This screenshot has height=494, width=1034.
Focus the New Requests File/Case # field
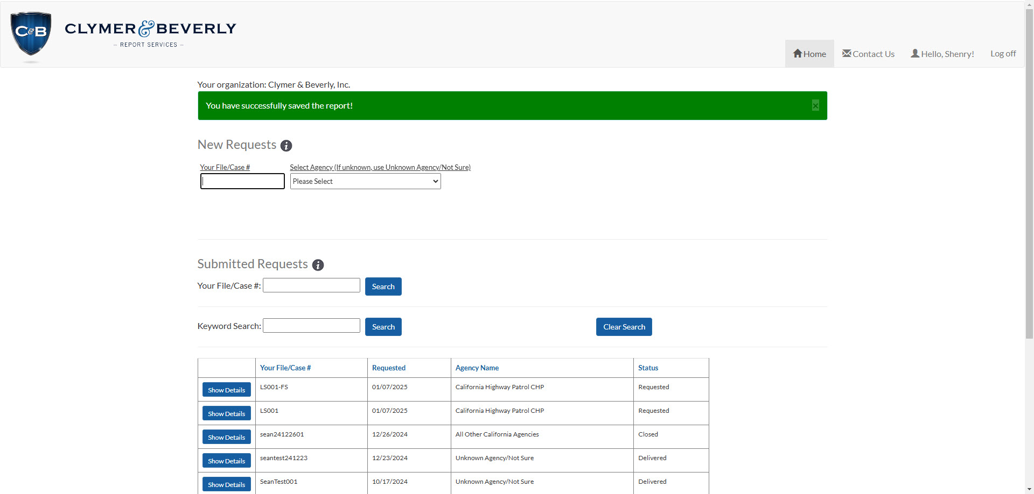pyautogui.click(x=242, y=181)
